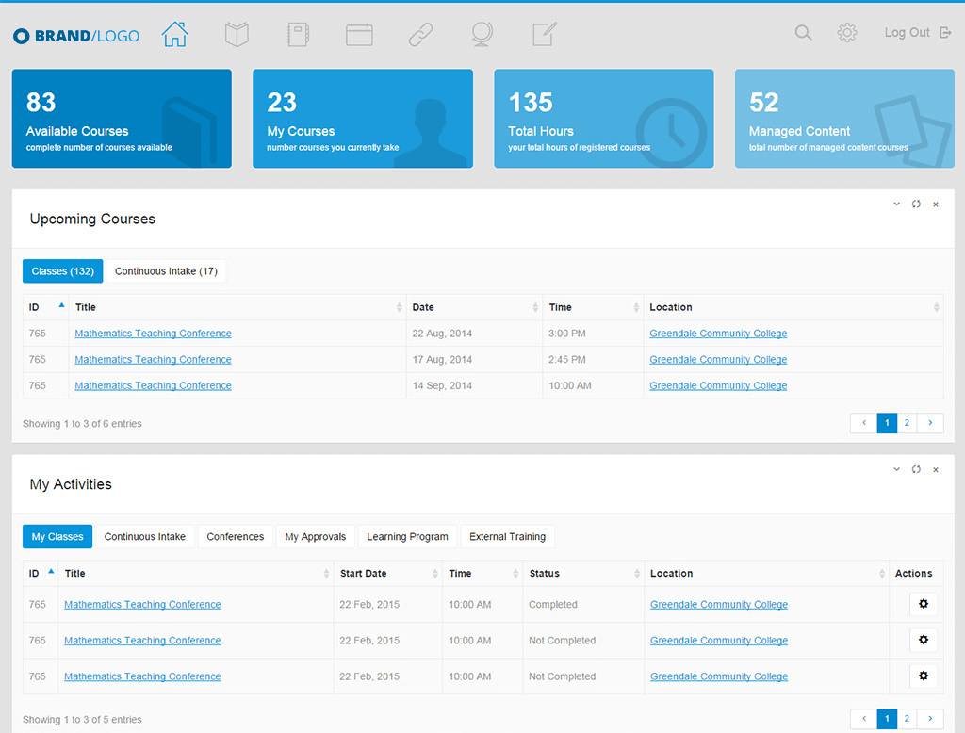This screenshot has width=965, height=733.
Task: Open search with the magnifier icon
Action: click(x=803, y=33)
